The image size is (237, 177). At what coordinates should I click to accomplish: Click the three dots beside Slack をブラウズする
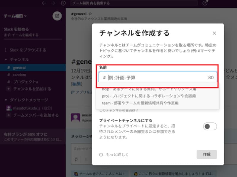(x=6, y=50)
